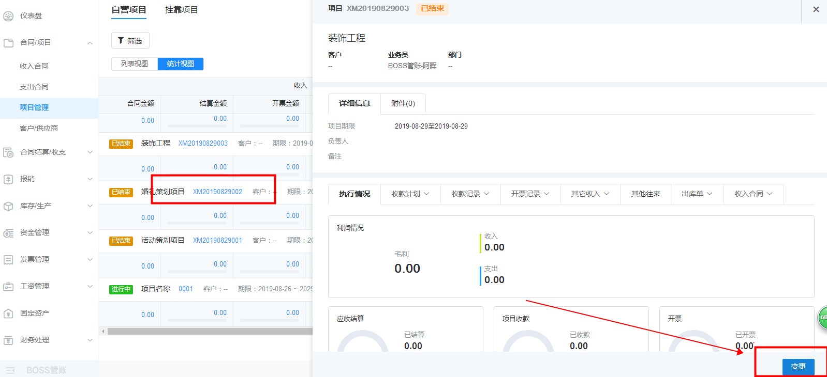
Task: Expand the 报销 menu chevron
Action: click(90, 179)
